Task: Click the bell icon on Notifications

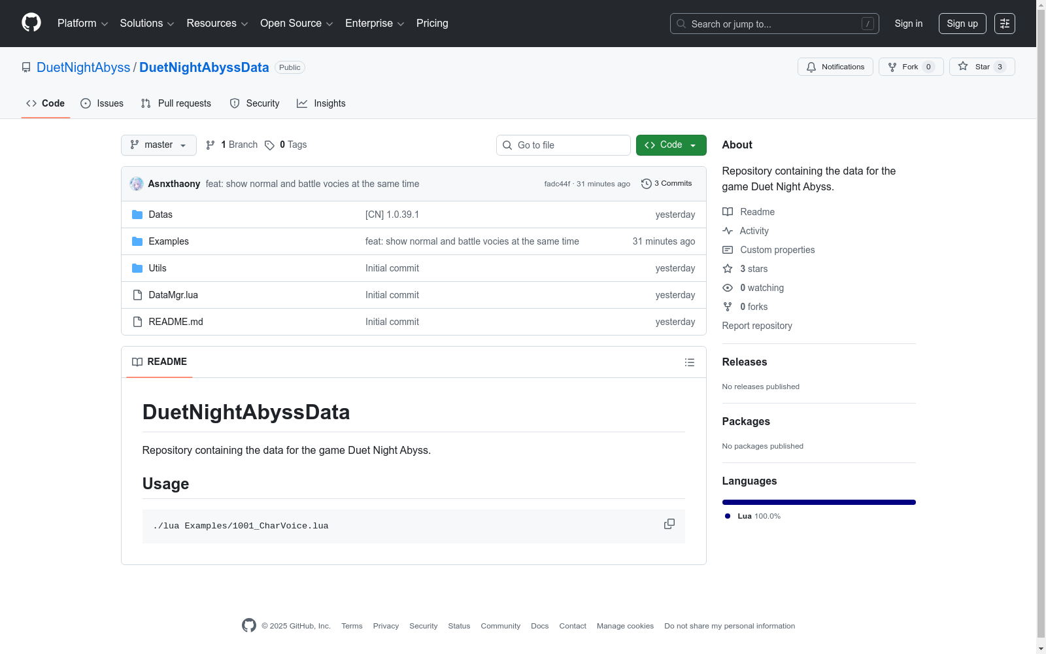Action: tap(811, 67)
